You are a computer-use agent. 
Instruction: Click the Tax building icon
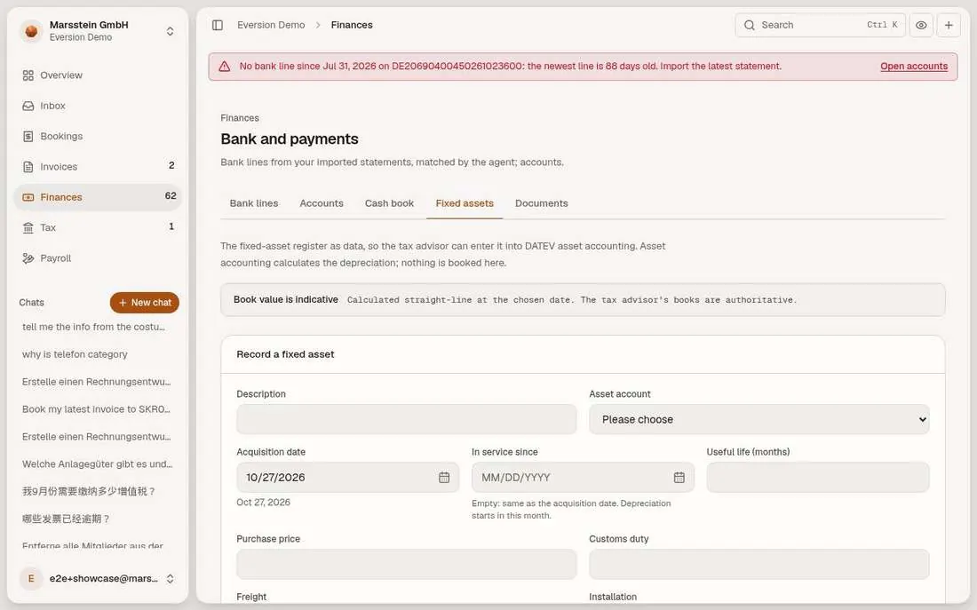[28, 227]
